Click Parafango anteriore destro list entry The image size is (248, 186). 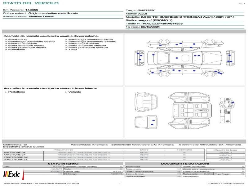point(91,40)
